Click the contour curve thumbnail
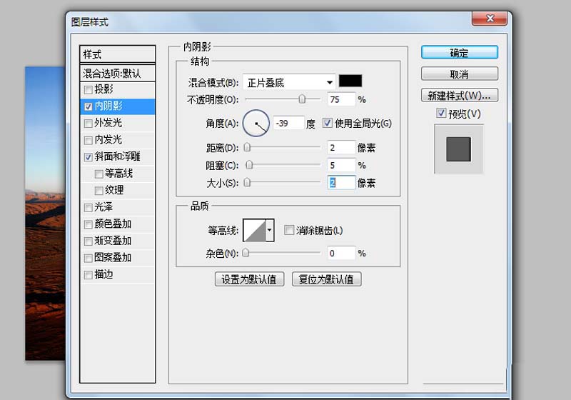The height and width of the screenshot is (400, 571). [255, 230]
